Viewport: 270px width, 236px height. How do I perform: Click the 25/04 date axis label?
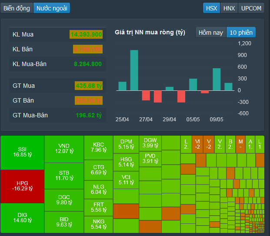pyautogui.click(x=122, y=120)
